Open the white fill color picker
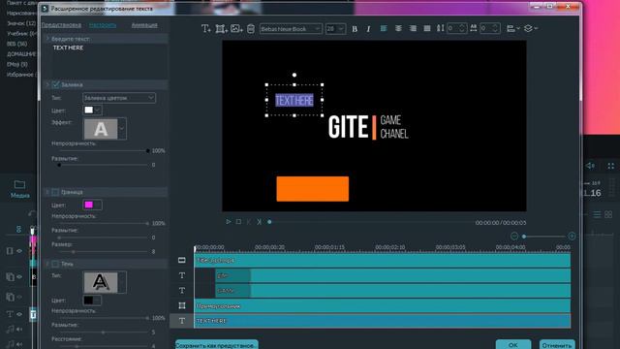 [92, 110]
